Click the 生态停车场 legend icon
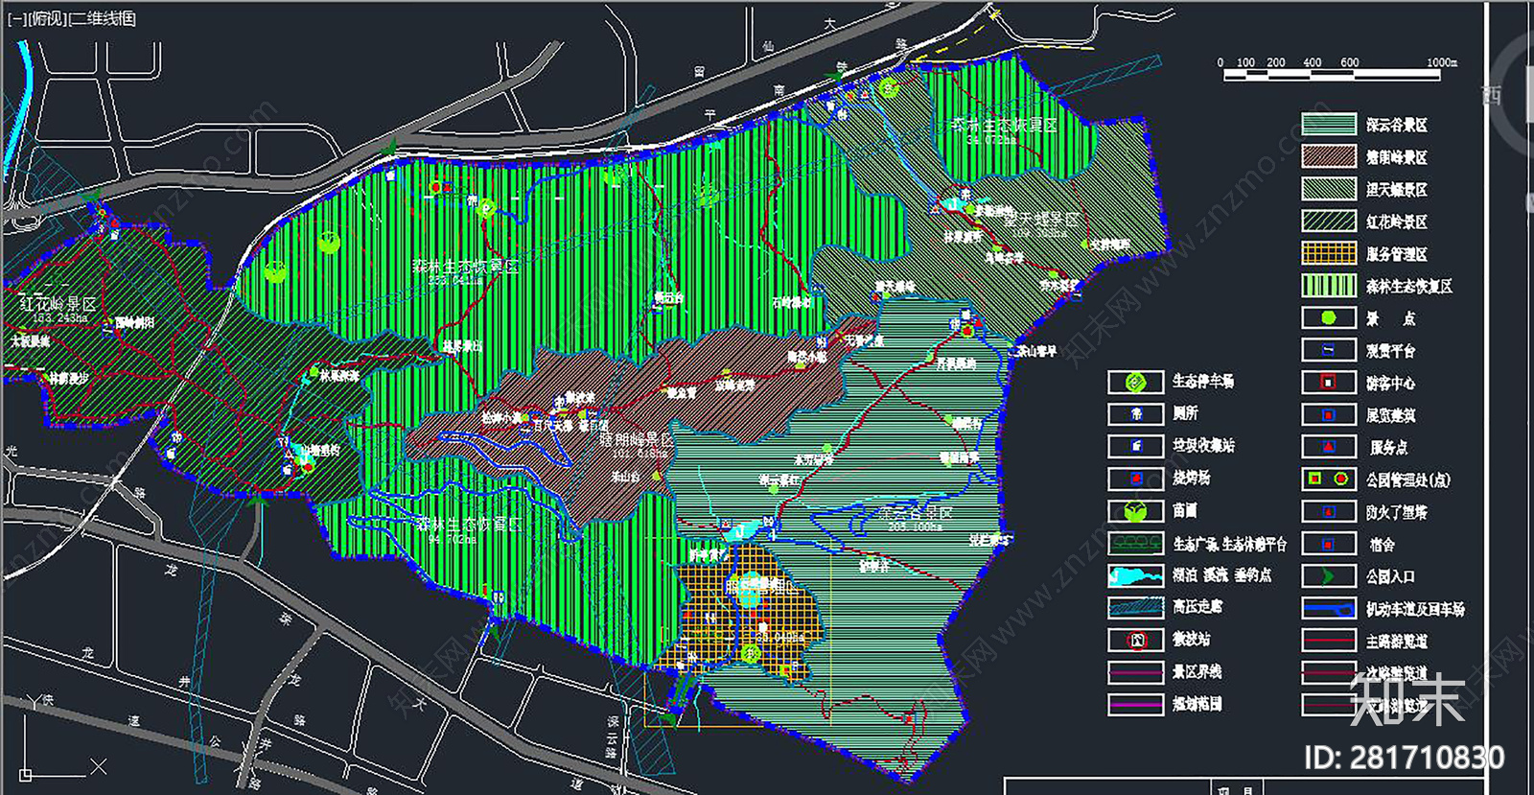The height and width of the screenshot is (795, 1534). (x=1135, y=382)
